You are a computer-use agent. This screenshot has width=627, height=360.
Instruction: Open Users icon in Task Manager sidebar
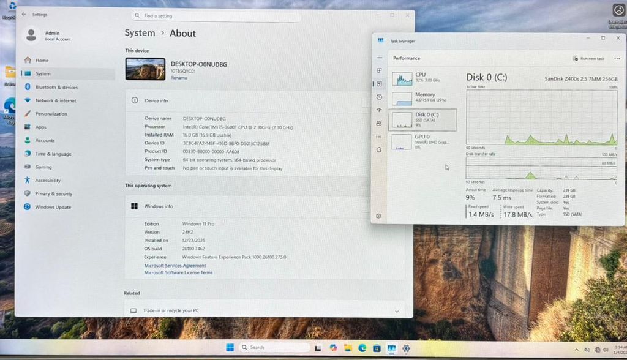380,123
